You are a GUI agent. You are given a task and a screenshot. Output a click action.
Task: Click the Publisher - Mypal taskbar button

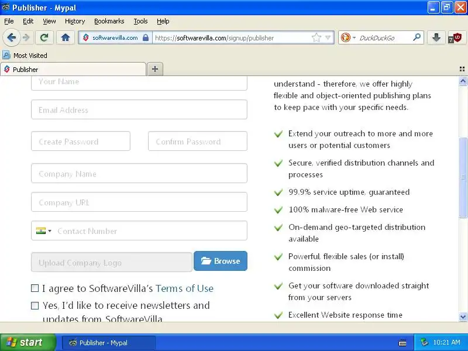coord(109,342)
